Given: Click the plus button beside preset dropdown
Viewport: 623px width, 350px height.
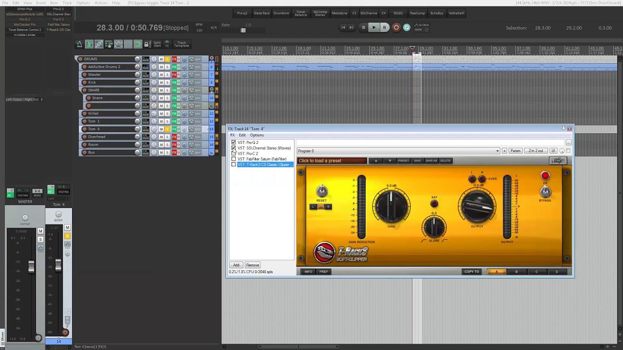Looking at the screenshot, I should pos(504,151).
